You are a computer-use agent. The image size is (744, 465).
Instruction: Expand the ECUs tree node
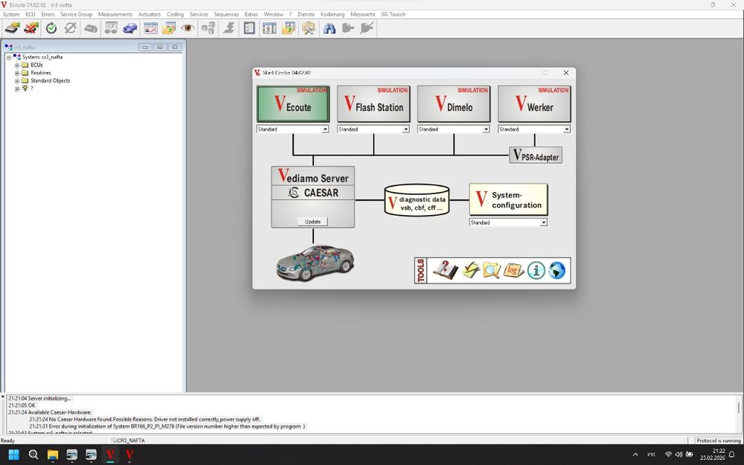pyautogui.click(x=16, y=65)
